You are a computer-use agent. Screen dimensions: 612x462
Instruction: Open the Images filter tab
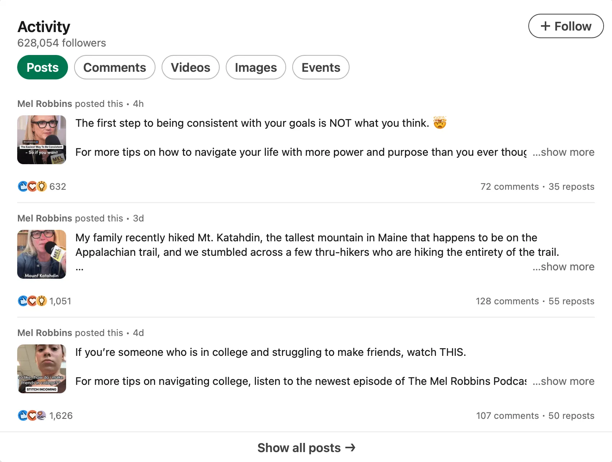click(x=256, y=67)
